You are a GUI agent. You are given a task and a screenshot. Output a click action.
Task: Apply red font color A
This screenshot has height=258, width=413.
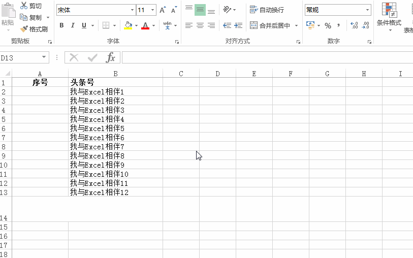[145, 25]
